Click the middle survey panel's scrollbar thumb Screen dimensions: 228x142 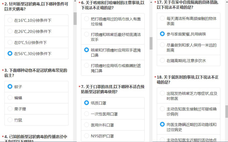point(151,43)
